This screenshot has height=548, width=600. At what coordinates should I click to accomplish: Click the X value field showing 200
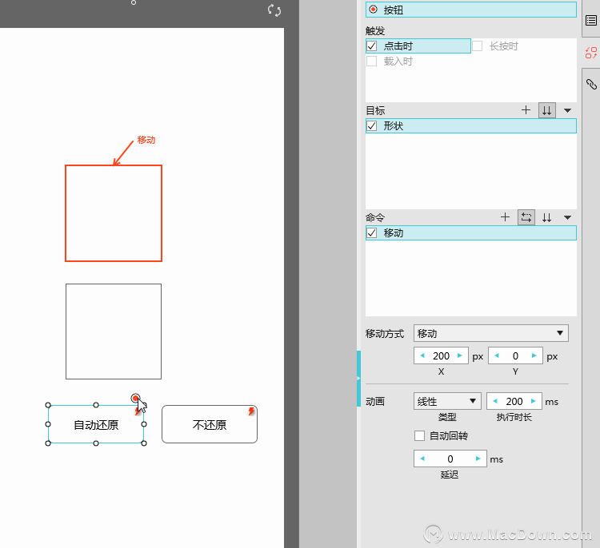[x=441, y=355]
